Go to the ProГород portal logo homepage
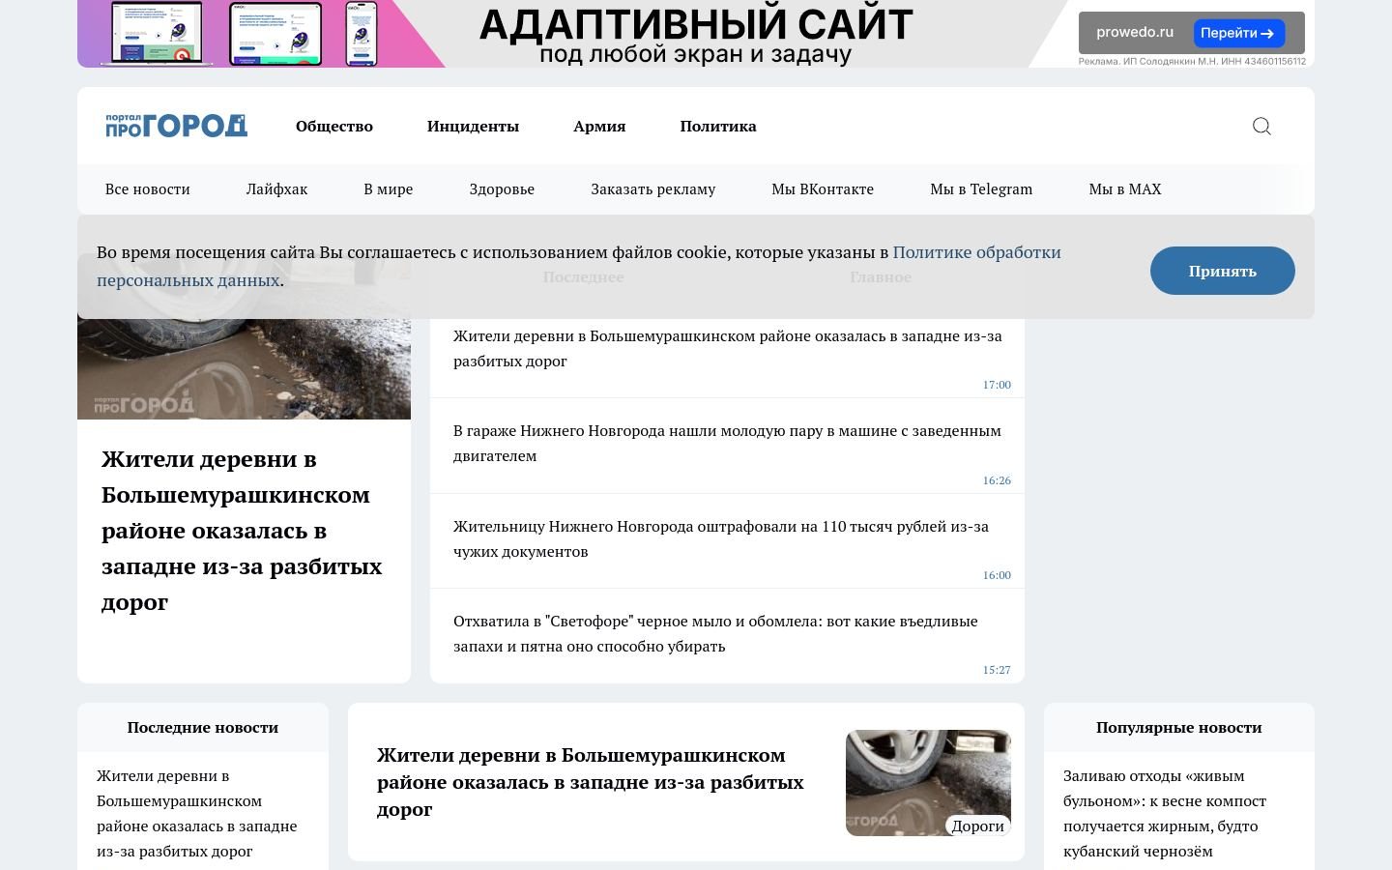 click(x=177, y=126)
